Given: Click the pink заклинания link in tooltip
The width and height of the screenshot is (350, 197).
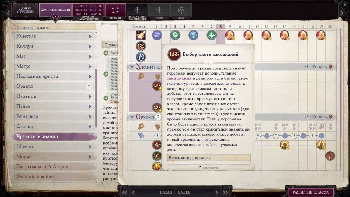Looking at the screenshot, I should [179, 78].
